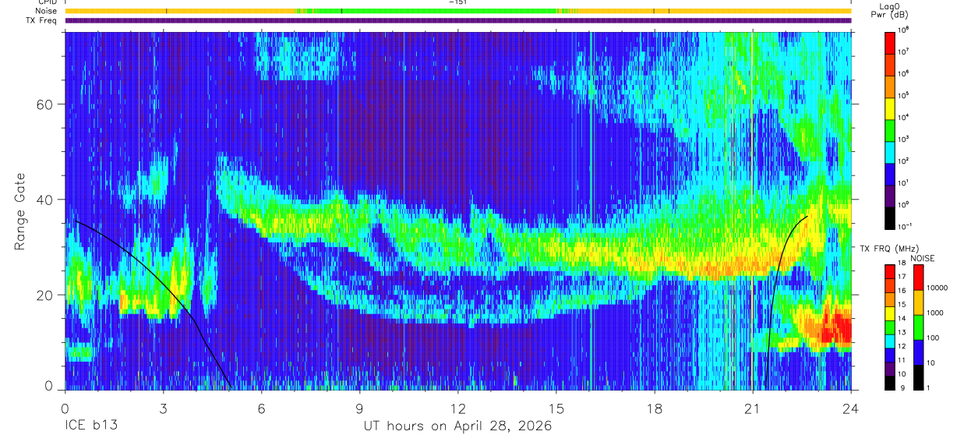The width and height of the screenshot is (957, 442).
Task: Click the NOISE legend value '10000'
Action: [938, 288]
